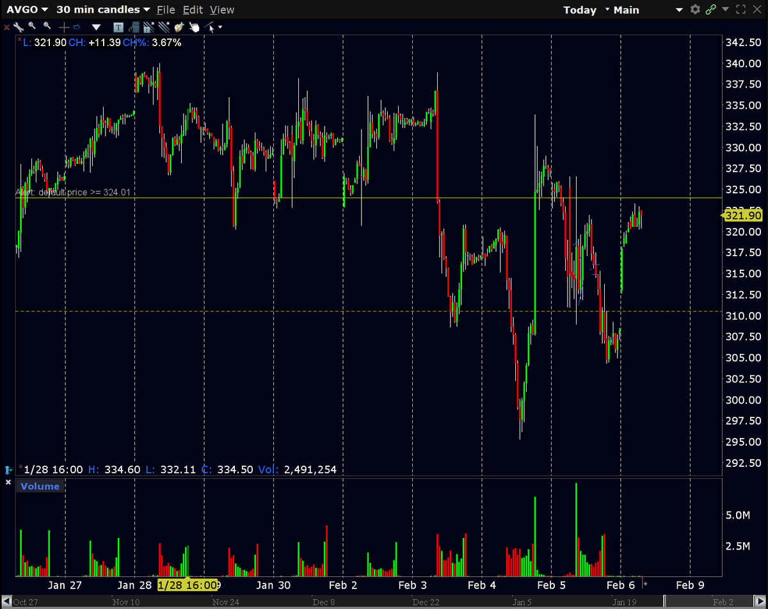
Task: Click the Feb 3 date axis label
Action: (413, 585)
